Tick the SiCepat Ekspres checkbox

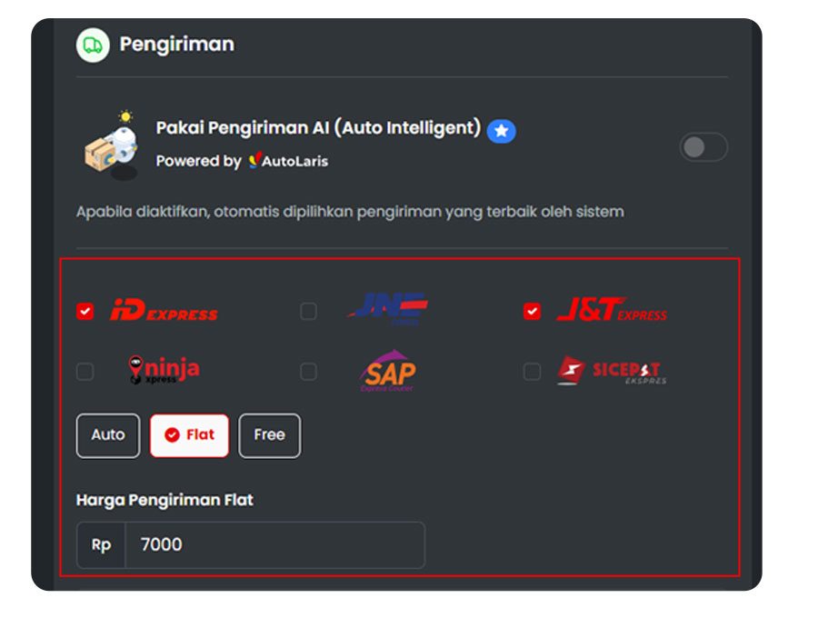pos(532,372)
